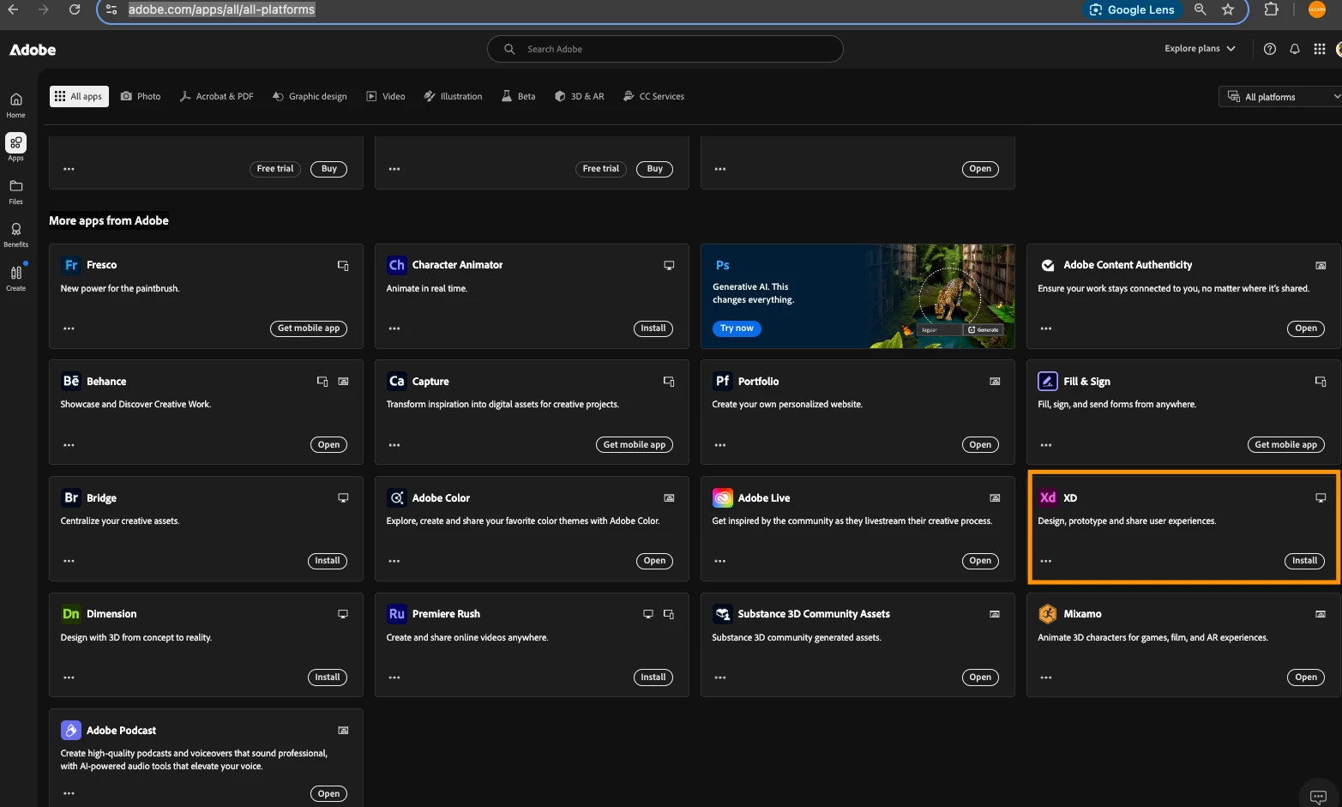Select the All apps tab

(78, 97)
